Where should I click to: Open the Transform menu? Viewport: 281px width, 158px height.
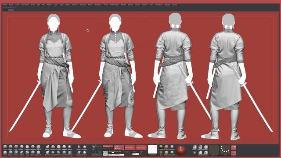(159, 5)
